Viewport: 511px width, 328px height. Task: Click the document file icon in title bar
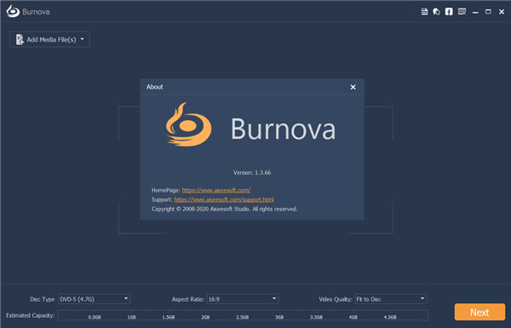424,12
